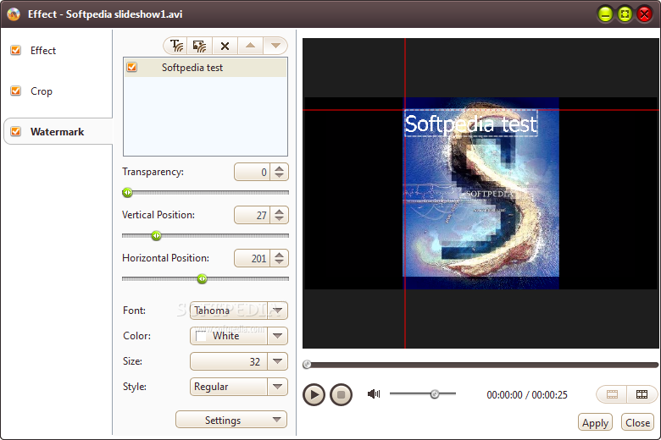Open the Effect tab
Image resolution: width=661 pixels, height=440 pixels.
coord(43,51)
